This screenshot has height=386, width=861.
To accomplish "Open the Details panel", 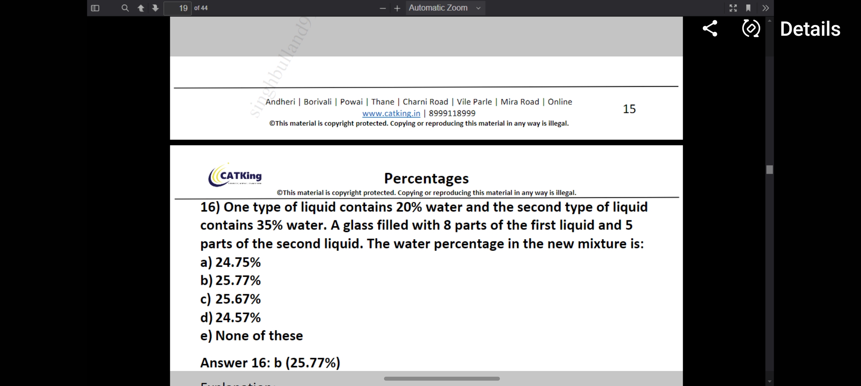I will [x=810, y=29].
